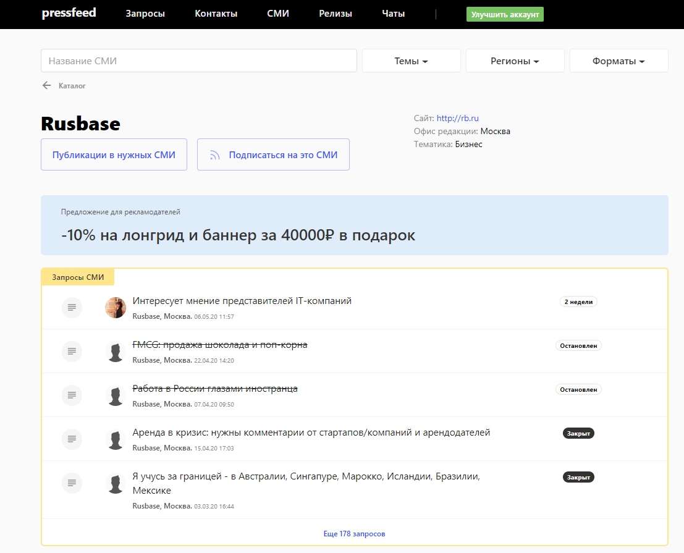Expand the Темы dropdown
This screenshot has width=684, height=553.
(411, 61)
